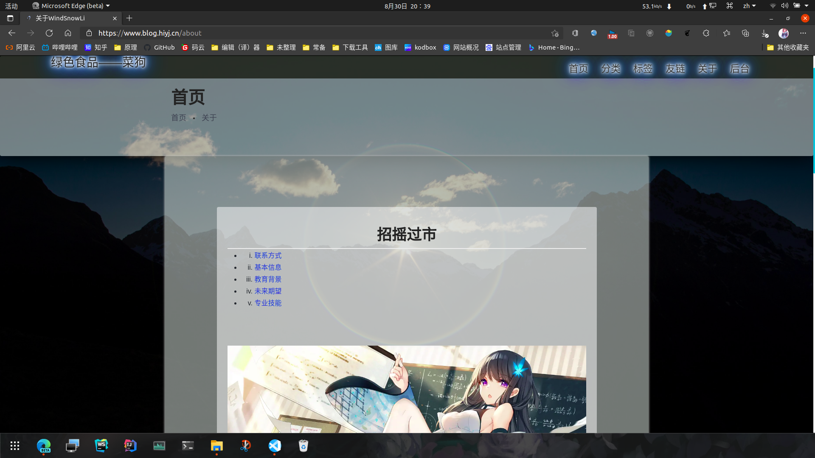Click the colorful bowl extension icon

(x=669, y=33)
